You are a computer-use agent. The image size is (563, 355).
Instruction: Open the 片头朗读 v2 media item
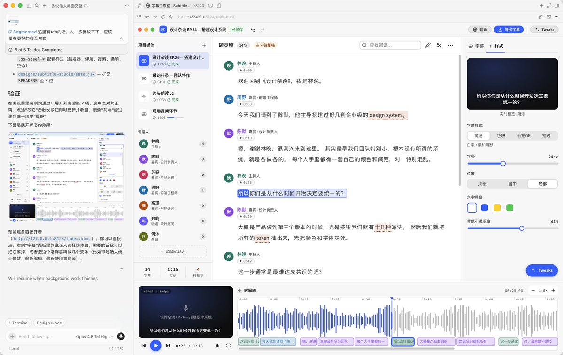coord(173,96)
